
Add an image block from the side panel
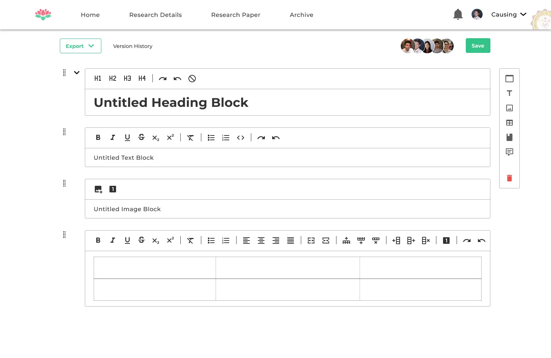coord(509,108)
